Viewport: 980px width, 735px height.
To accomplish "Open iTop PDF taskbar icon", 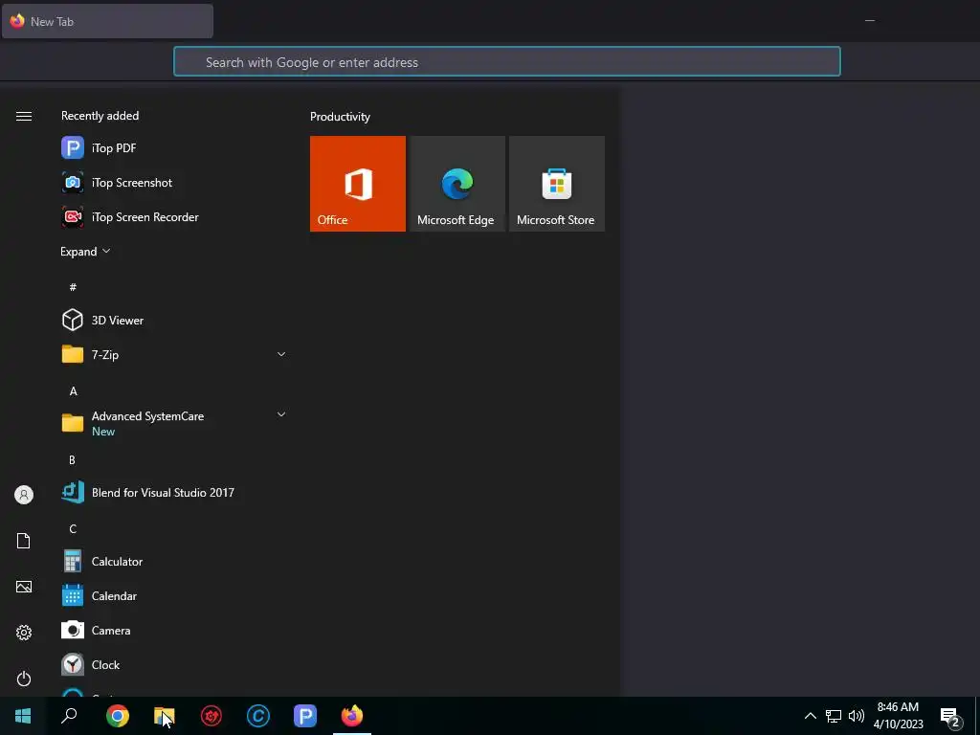I will (305, 716).
